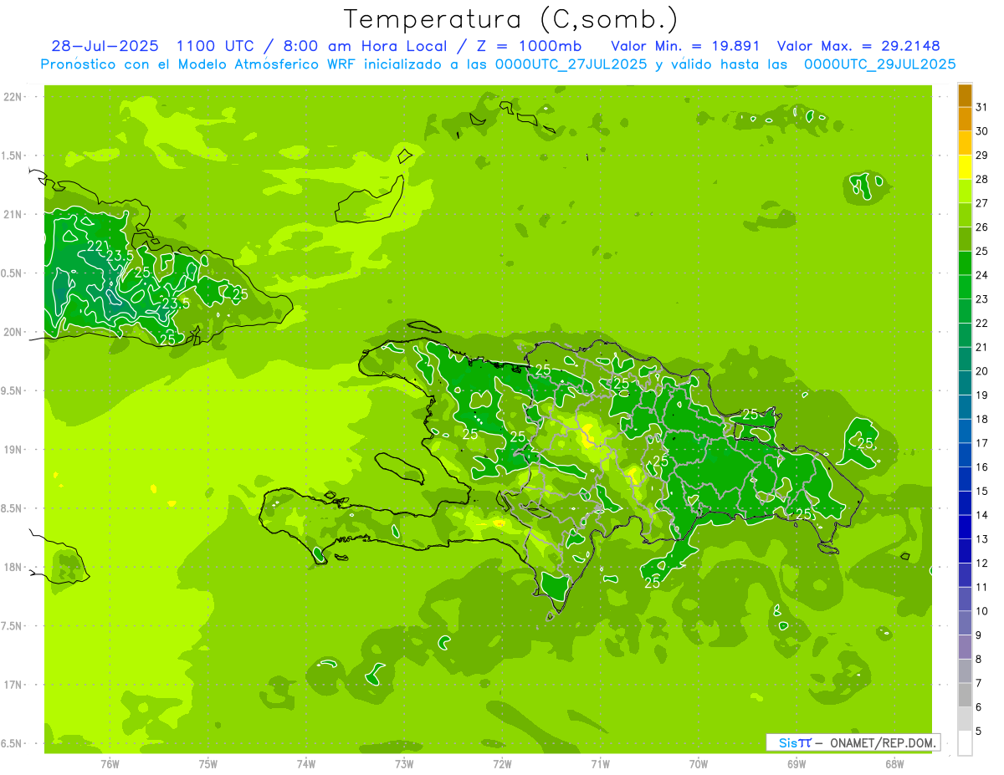Image resolution: width=1004 pixels, height=775 pixels.
Task: Click the "24" colorbar label
Action: (981, 275)
